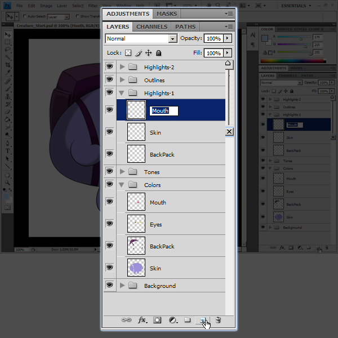Image resolution: width=338 pixels, height=338 pixels.
Task: Enable the Auto-Select checkbox
Action: (x=25, y=16)
